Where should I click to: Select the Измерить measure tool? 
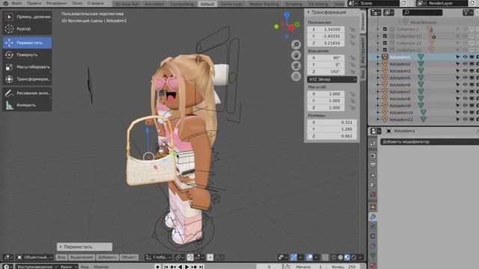[x=27, y=105]
